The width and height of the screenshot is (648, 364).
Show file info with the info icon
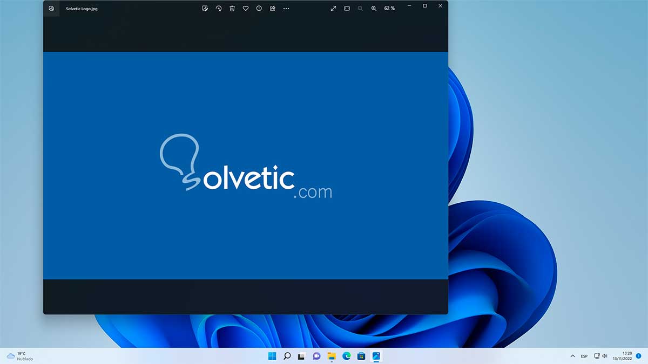[x=259, y=9]
